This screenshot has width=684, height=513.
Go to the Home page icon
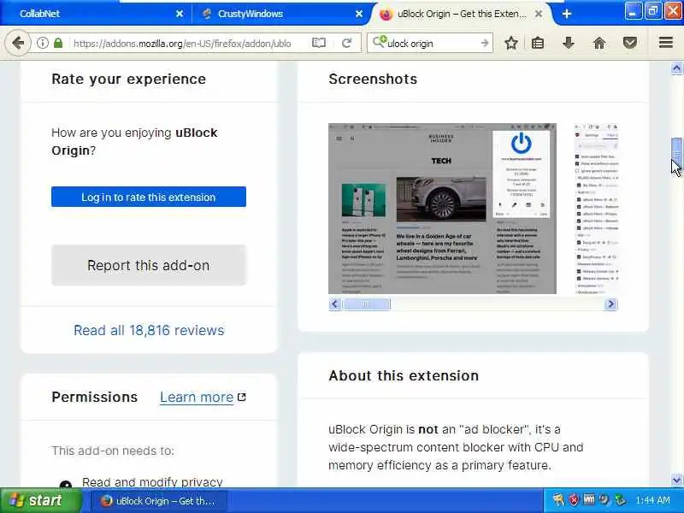tap(599, 43)
